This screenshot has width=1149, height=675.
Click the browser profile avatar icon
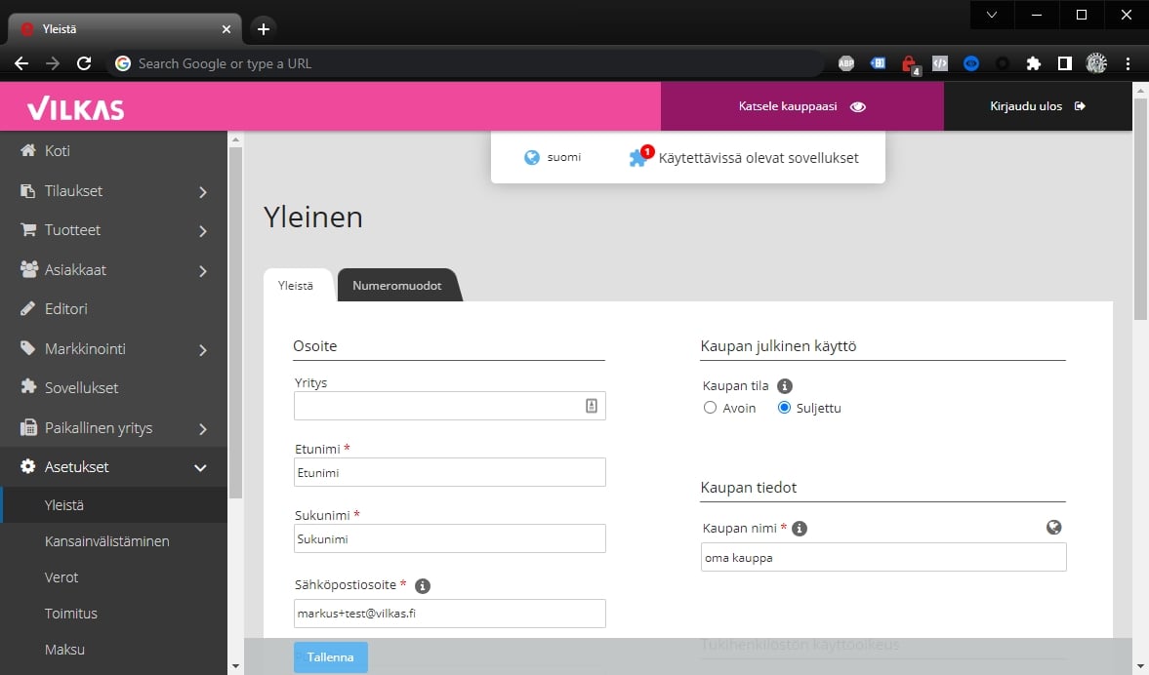(x=1096, y=63)
